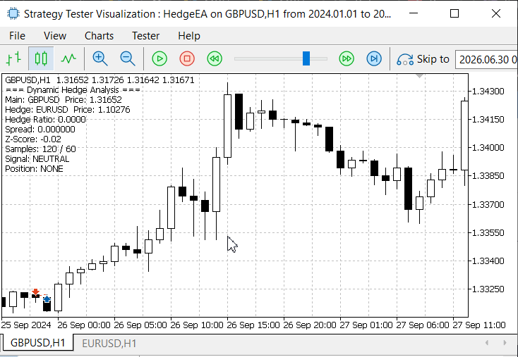Image resolution: width=518 pixels, height=357 pixels.
Task: Speed up the visualization with the fast-forward button
Action: coord(347,58)
